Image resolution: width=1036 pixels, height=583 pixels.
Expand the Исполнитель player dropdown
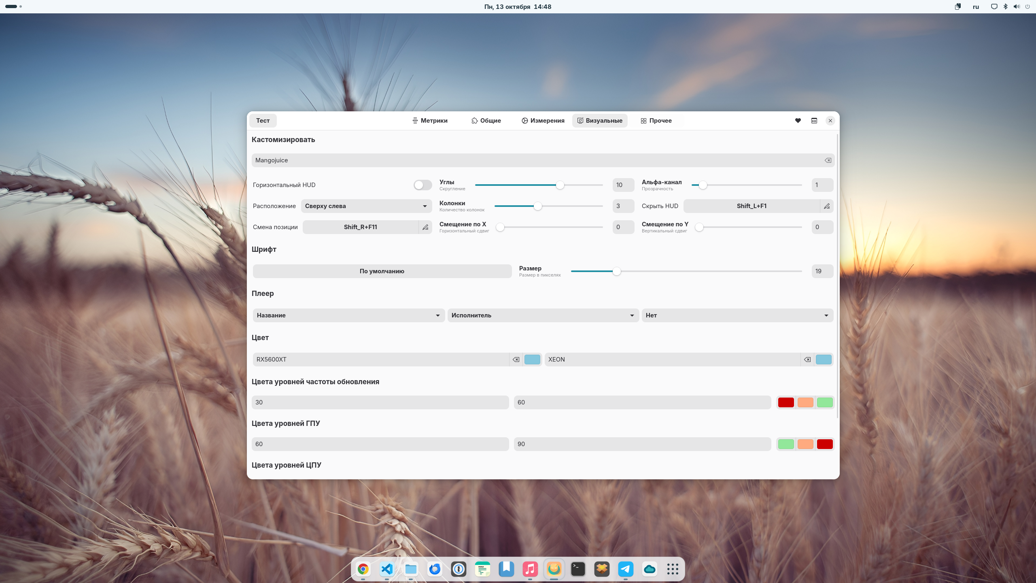543,315
